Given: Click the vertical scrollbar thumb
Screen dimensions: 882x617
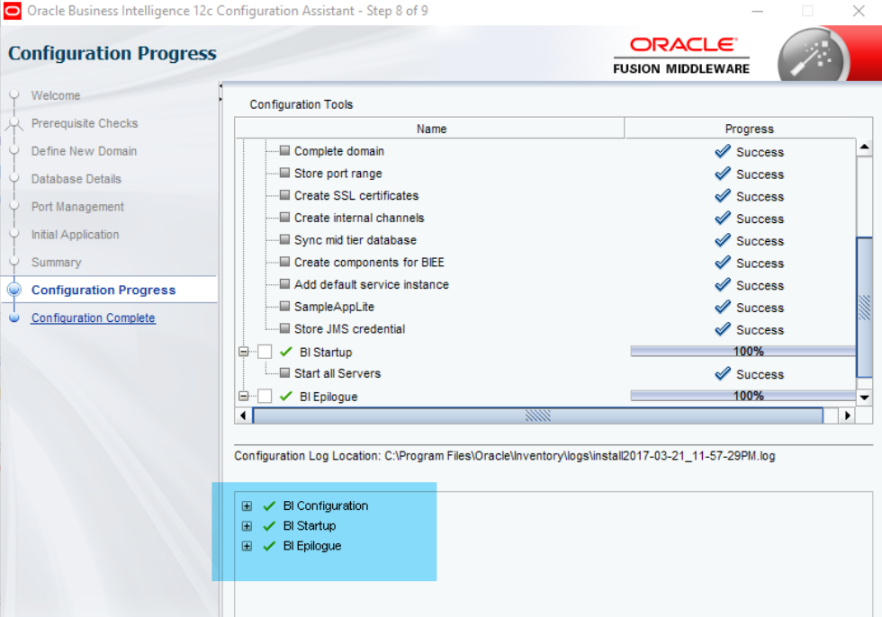Looking at the screenshot, I should [865, 308].
